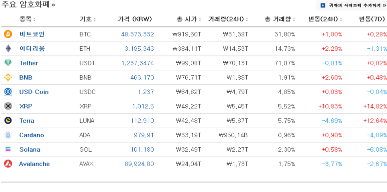387x192 pixels.
Task: Open the 주요 암호화폐 heading link
Action: 28,4
